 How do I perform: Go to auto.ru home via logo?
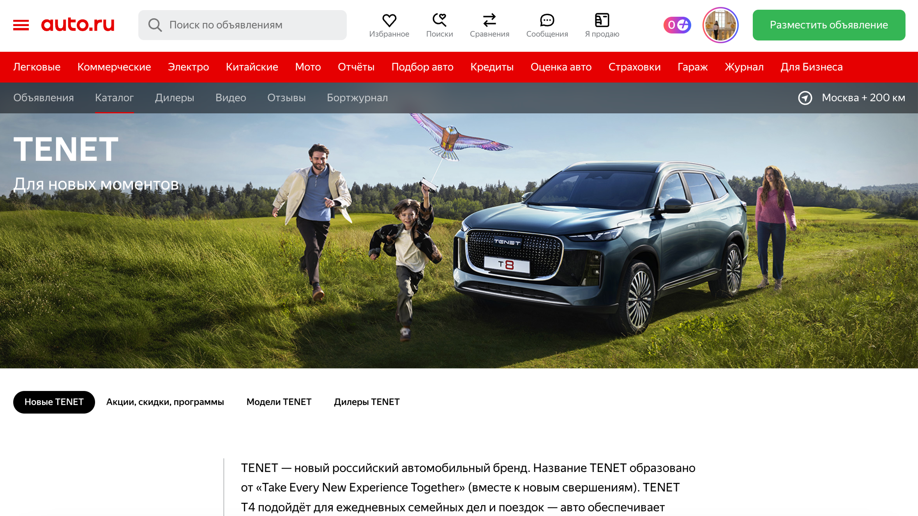click(78, 25)
